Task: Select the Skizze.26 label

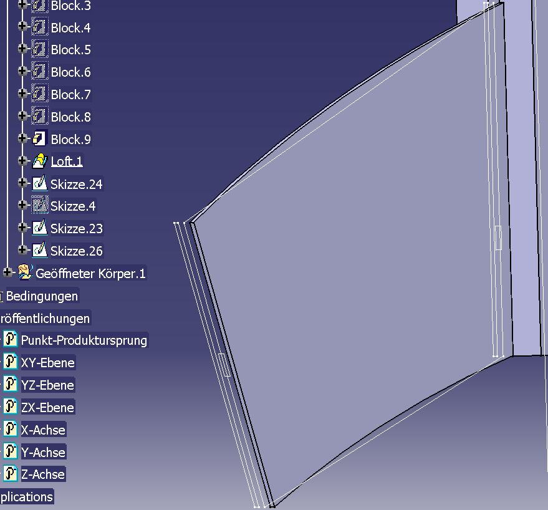Action: coord(77,251)
